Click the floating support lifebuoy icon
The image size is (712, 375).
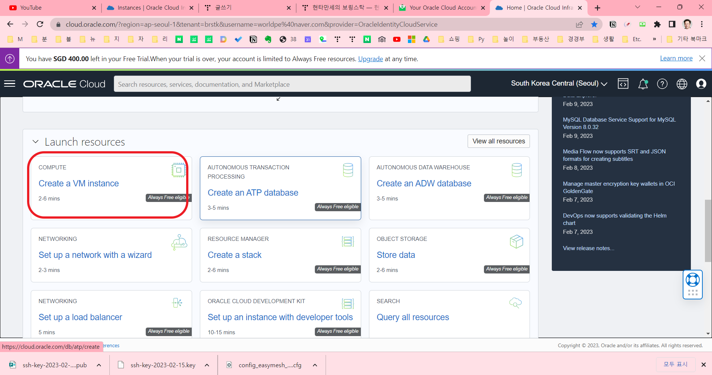pos(693,279)
